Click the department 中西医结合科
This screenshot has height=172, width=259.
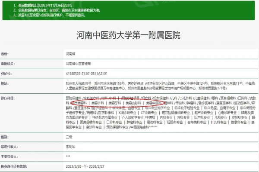pos(140,127)
